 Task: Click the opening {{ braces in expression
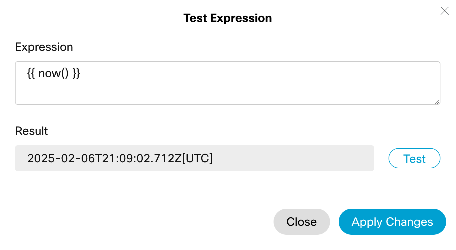click(x=31, y=73)
